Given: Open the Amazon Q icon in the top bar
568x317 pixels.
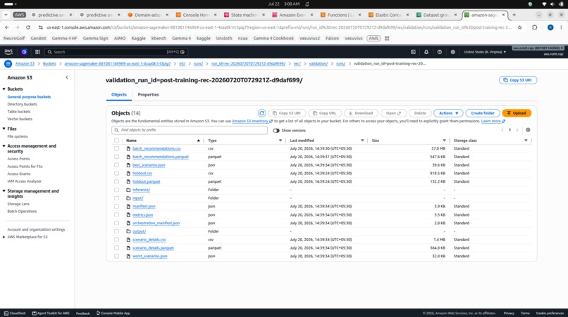Looking at the screenshot, I should tap(24, 52).
